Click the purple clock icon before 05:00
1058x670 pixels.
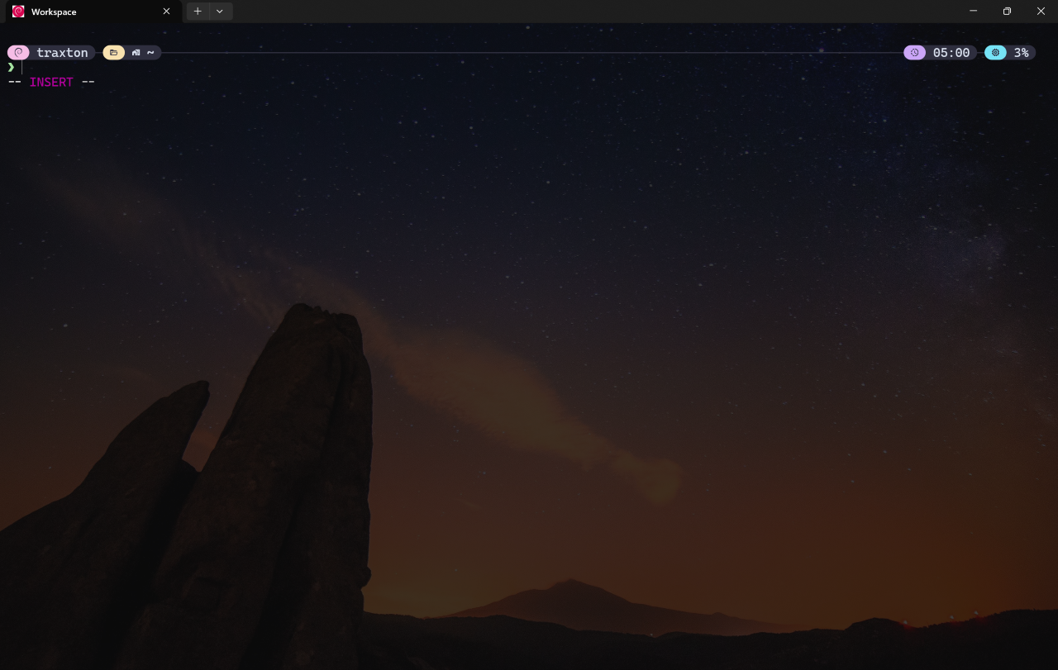(x=914, y=52)
